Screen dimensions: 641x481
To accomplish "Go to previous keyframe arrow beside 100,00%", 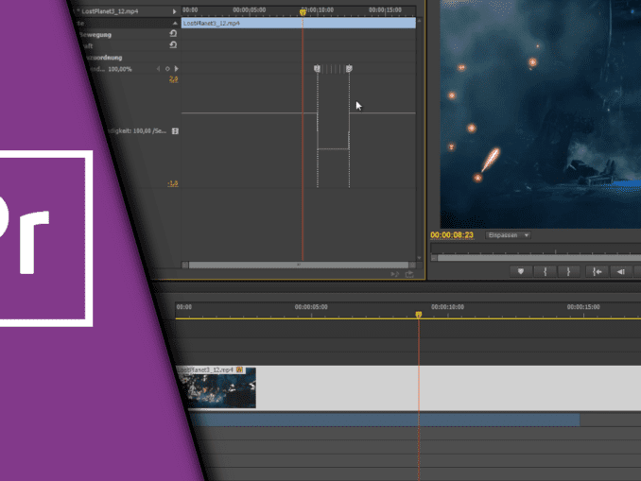I will [x=159, y=69].
